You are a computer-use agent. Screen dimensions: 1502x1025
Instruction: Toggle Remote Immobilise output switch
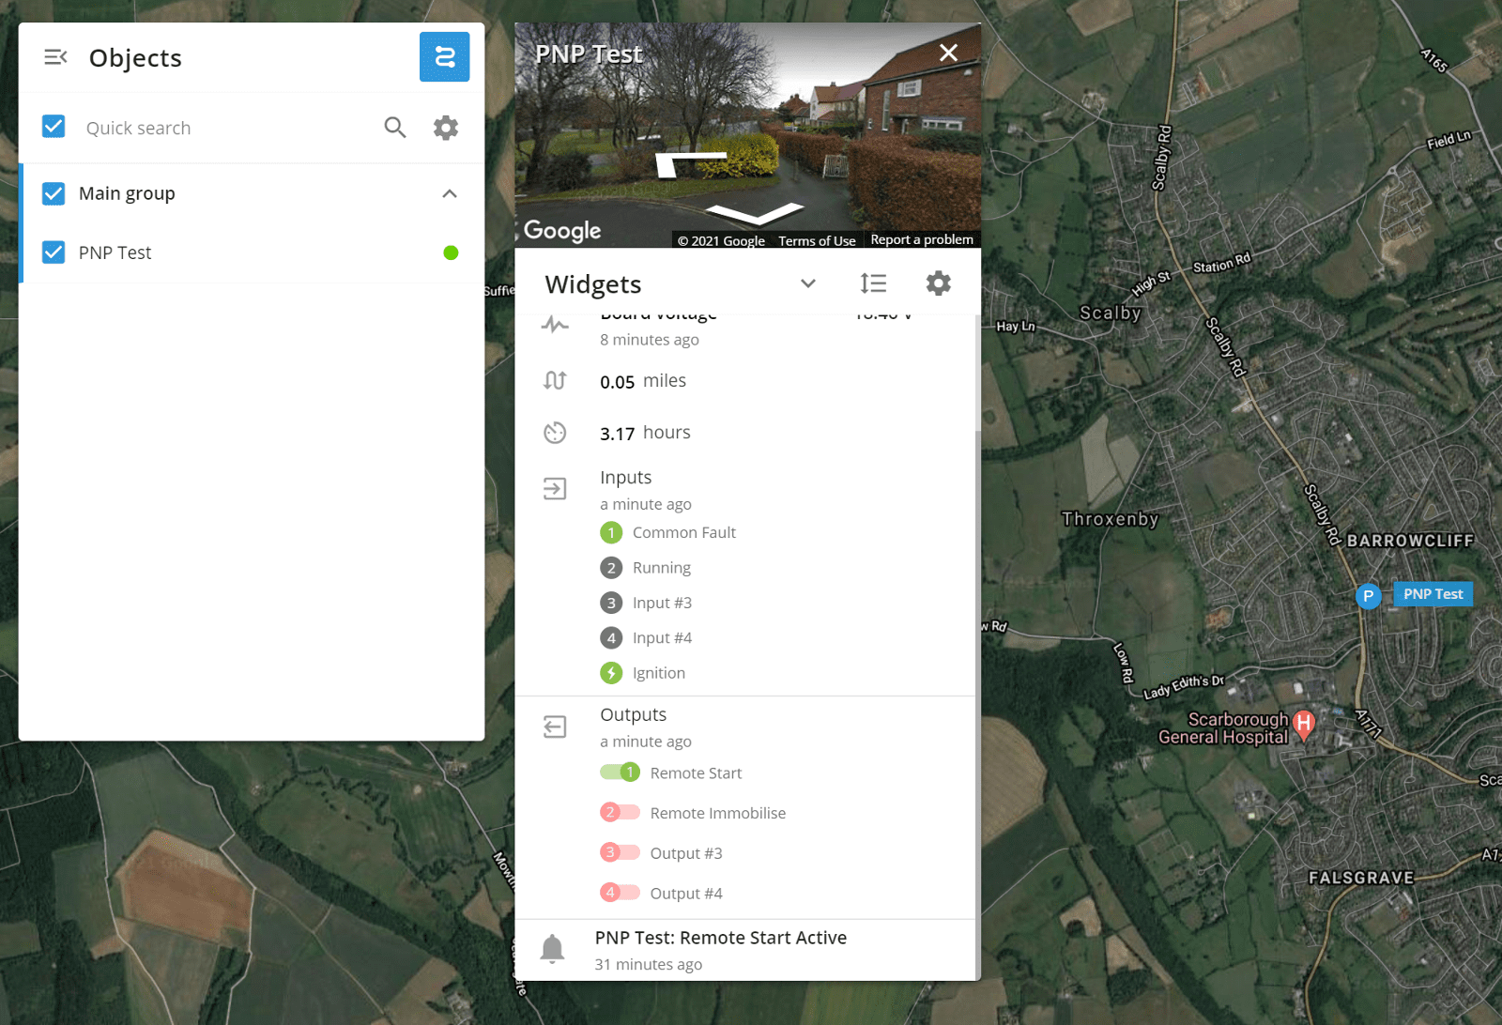click(620, 812)
